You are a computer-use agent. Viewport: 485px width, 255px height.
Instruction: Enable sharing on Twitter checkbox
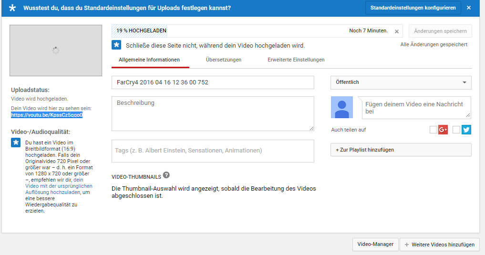pyautogui.click(x=456, y=130)
